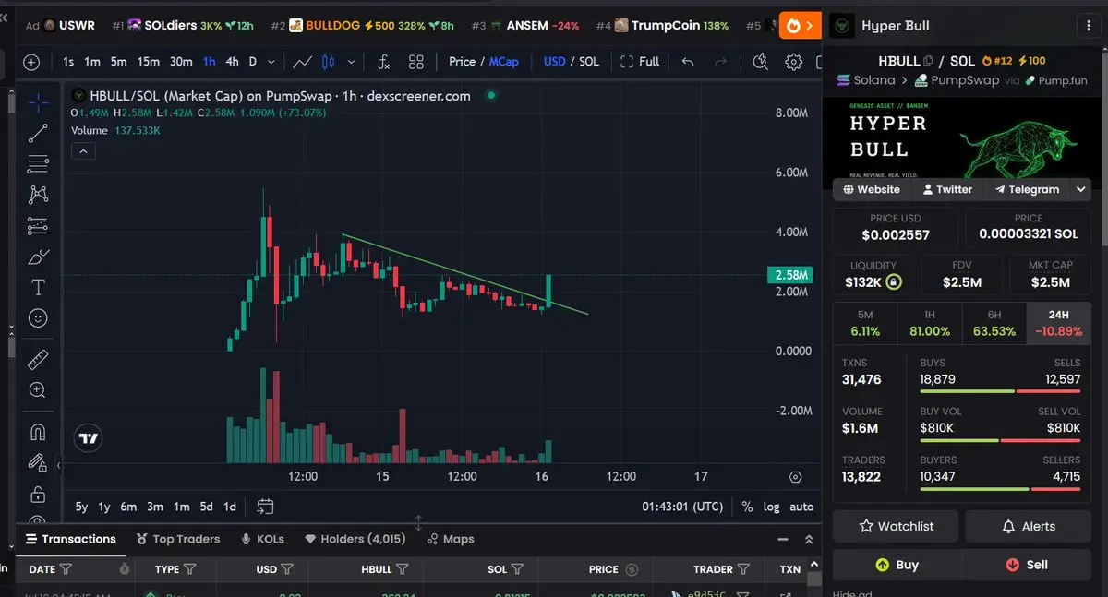Select the crosshair cursor tool

pos(38,101)
